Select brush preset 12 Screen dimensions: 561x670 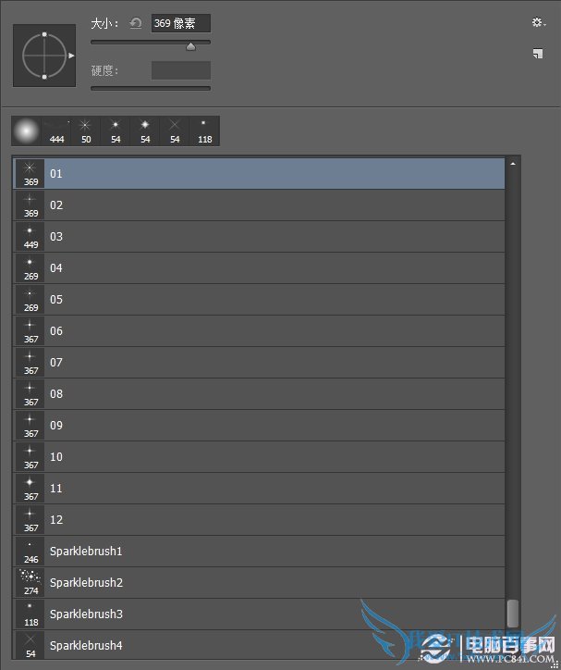coord(260,519)
